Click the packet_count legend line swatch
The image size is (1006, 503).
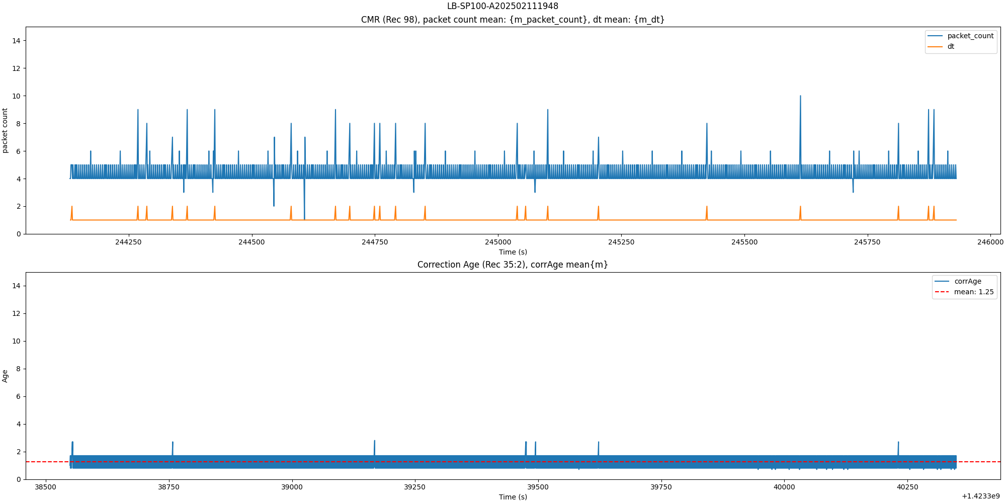coord(935,36)
